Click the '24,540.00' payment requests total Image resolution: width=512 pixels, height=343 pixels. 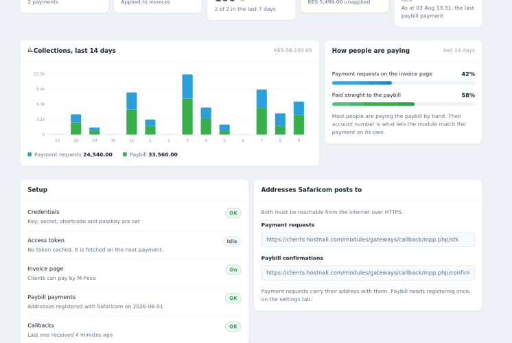[x=97, y=154]
